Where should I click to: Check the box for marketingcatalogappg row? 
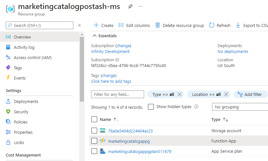pyautogui.click(x=94, y=141)
